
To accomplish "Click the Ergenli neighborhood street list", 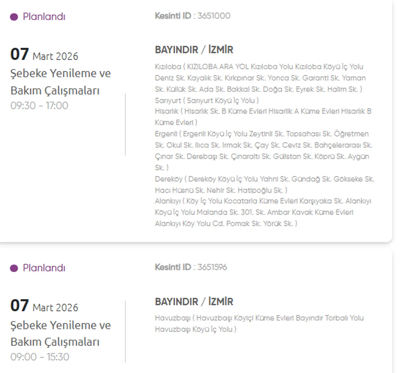I will click(263, 150).
